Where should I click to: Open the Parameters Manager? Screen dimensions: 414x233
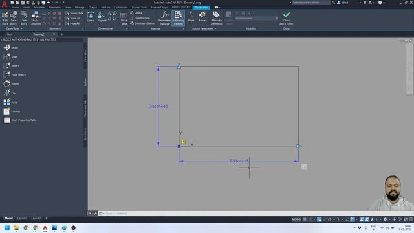[x=165, y=18]
